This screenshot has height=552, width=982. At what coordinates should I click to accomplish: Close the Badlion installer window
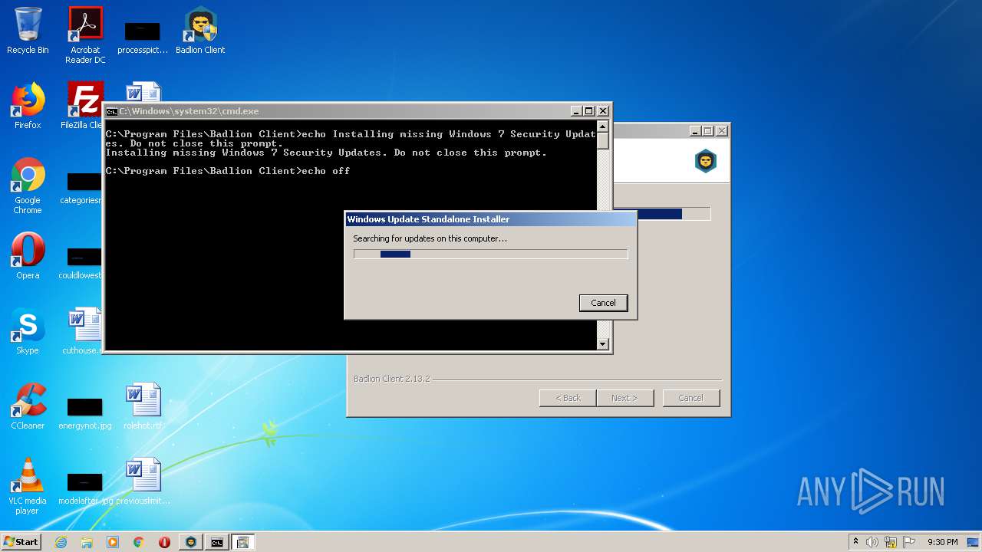tap(721, 131)
